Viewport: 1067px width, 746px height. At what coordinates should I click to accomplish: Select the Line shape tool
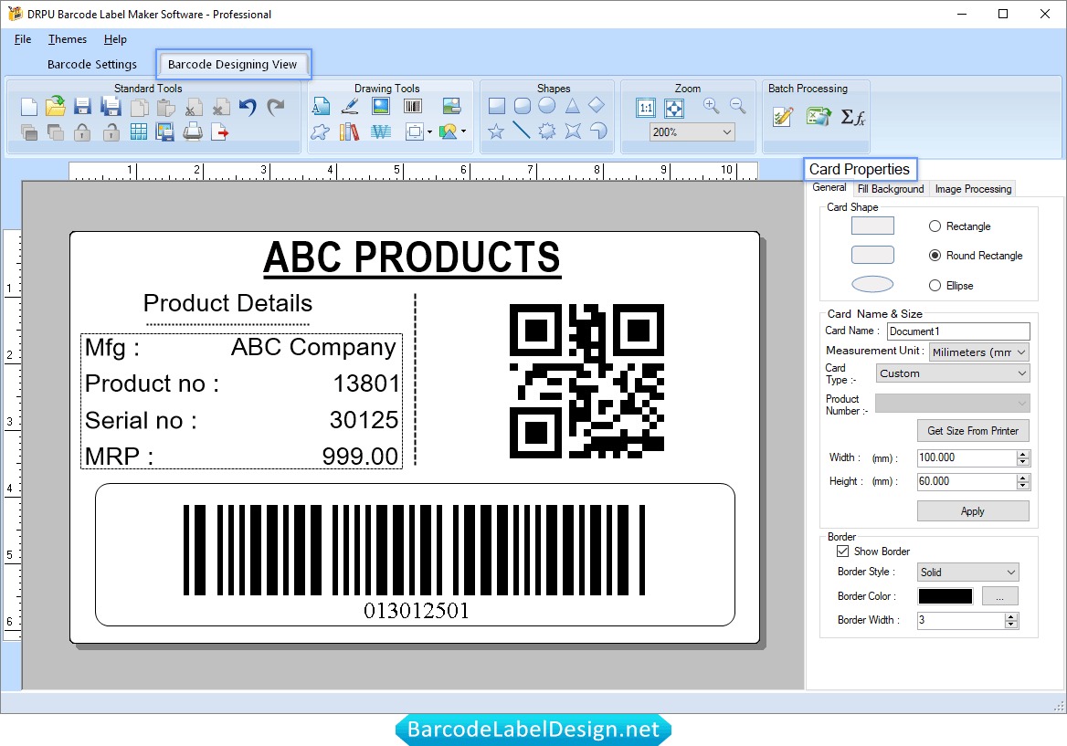pyautogui.click(x=522, y=130)
